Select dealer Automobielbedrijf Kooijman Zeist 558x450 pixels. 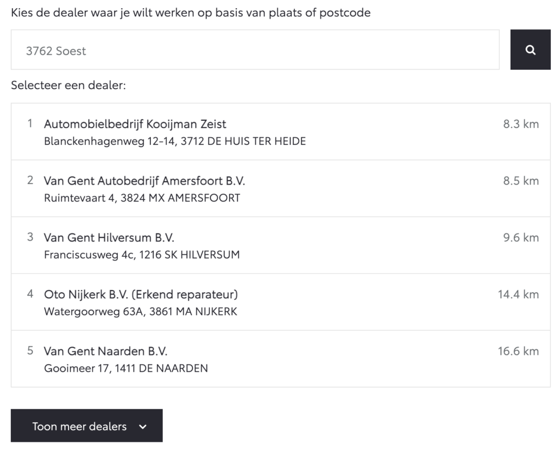tap(281, 132)
